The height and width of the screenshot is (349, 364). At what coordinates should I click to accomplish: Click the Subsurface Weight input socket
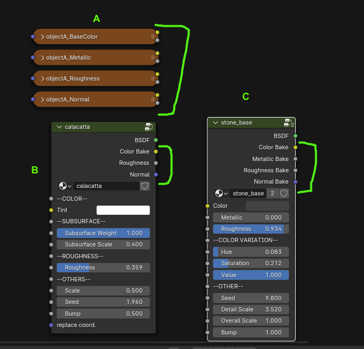pyautogui.click(x=52, y=233)
